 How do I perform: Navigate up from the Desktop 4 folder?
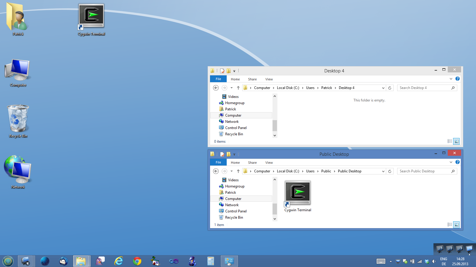pos(238,88)
